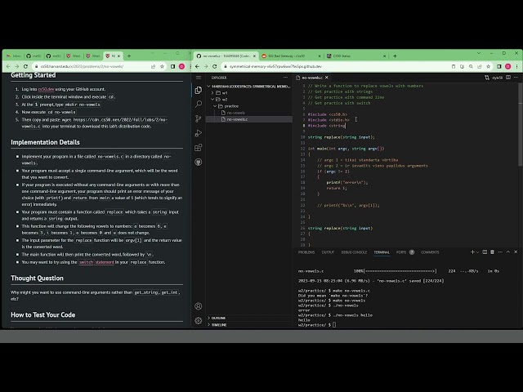Split the terminal panel
This screenshot has height=392, width=523.
tap(485, 252)
